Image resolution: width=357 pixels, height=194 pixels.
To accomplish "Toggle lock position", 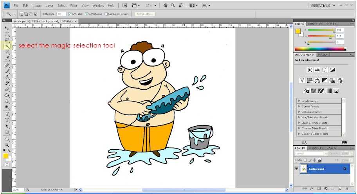I will 315,160.
